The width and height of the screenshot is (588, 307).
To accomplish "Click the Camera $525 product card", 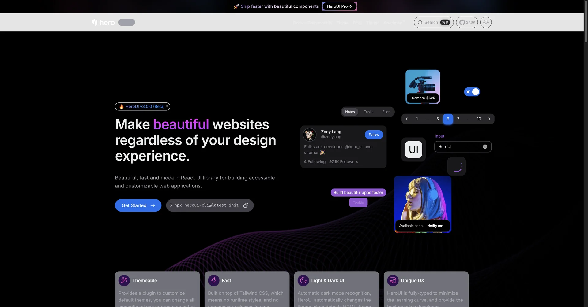I will coord(423,87).
